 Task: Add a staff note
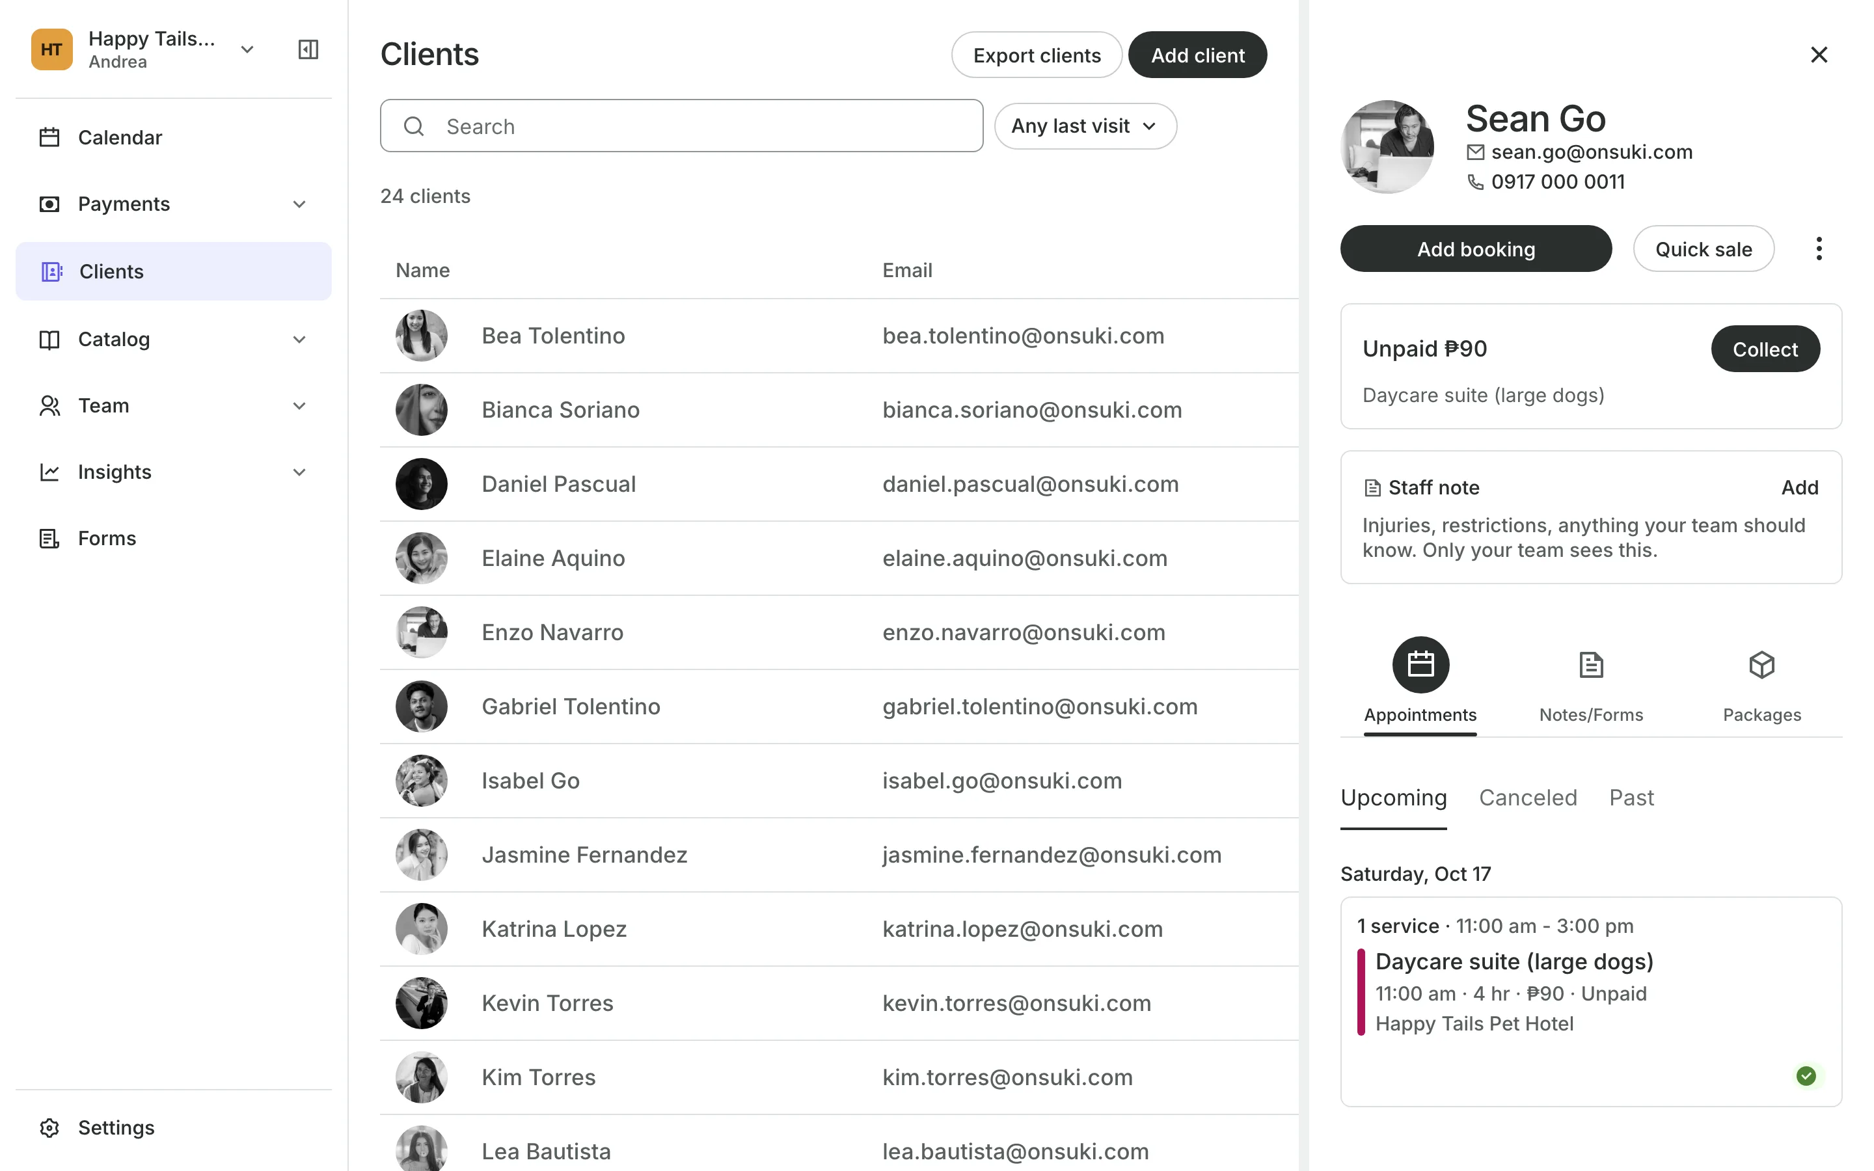[x=1800, y=487]
